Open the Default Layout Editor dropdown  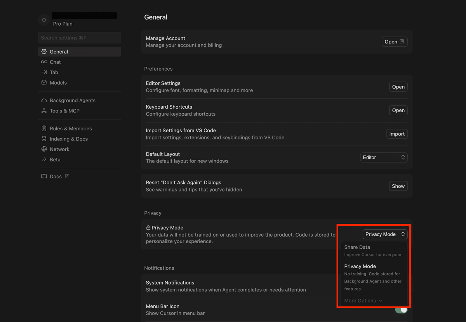pos(384,158)
